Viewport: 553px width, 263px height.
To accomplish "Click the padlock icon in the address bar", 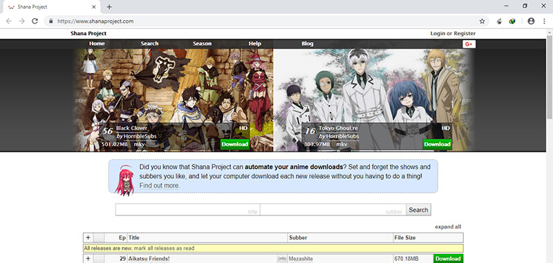I will click(50, 21).
